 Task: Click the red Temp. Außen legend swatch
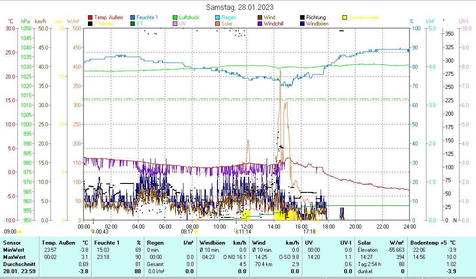pyautogui.click(x=91, y=18)
